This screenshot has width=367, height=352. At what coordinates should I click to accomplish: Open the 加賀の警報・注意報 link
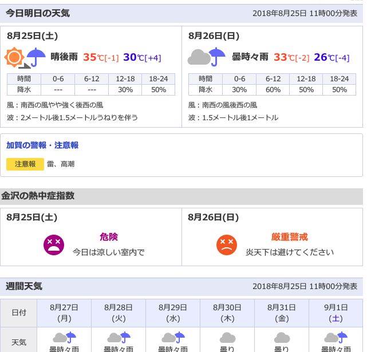point(42,145)
